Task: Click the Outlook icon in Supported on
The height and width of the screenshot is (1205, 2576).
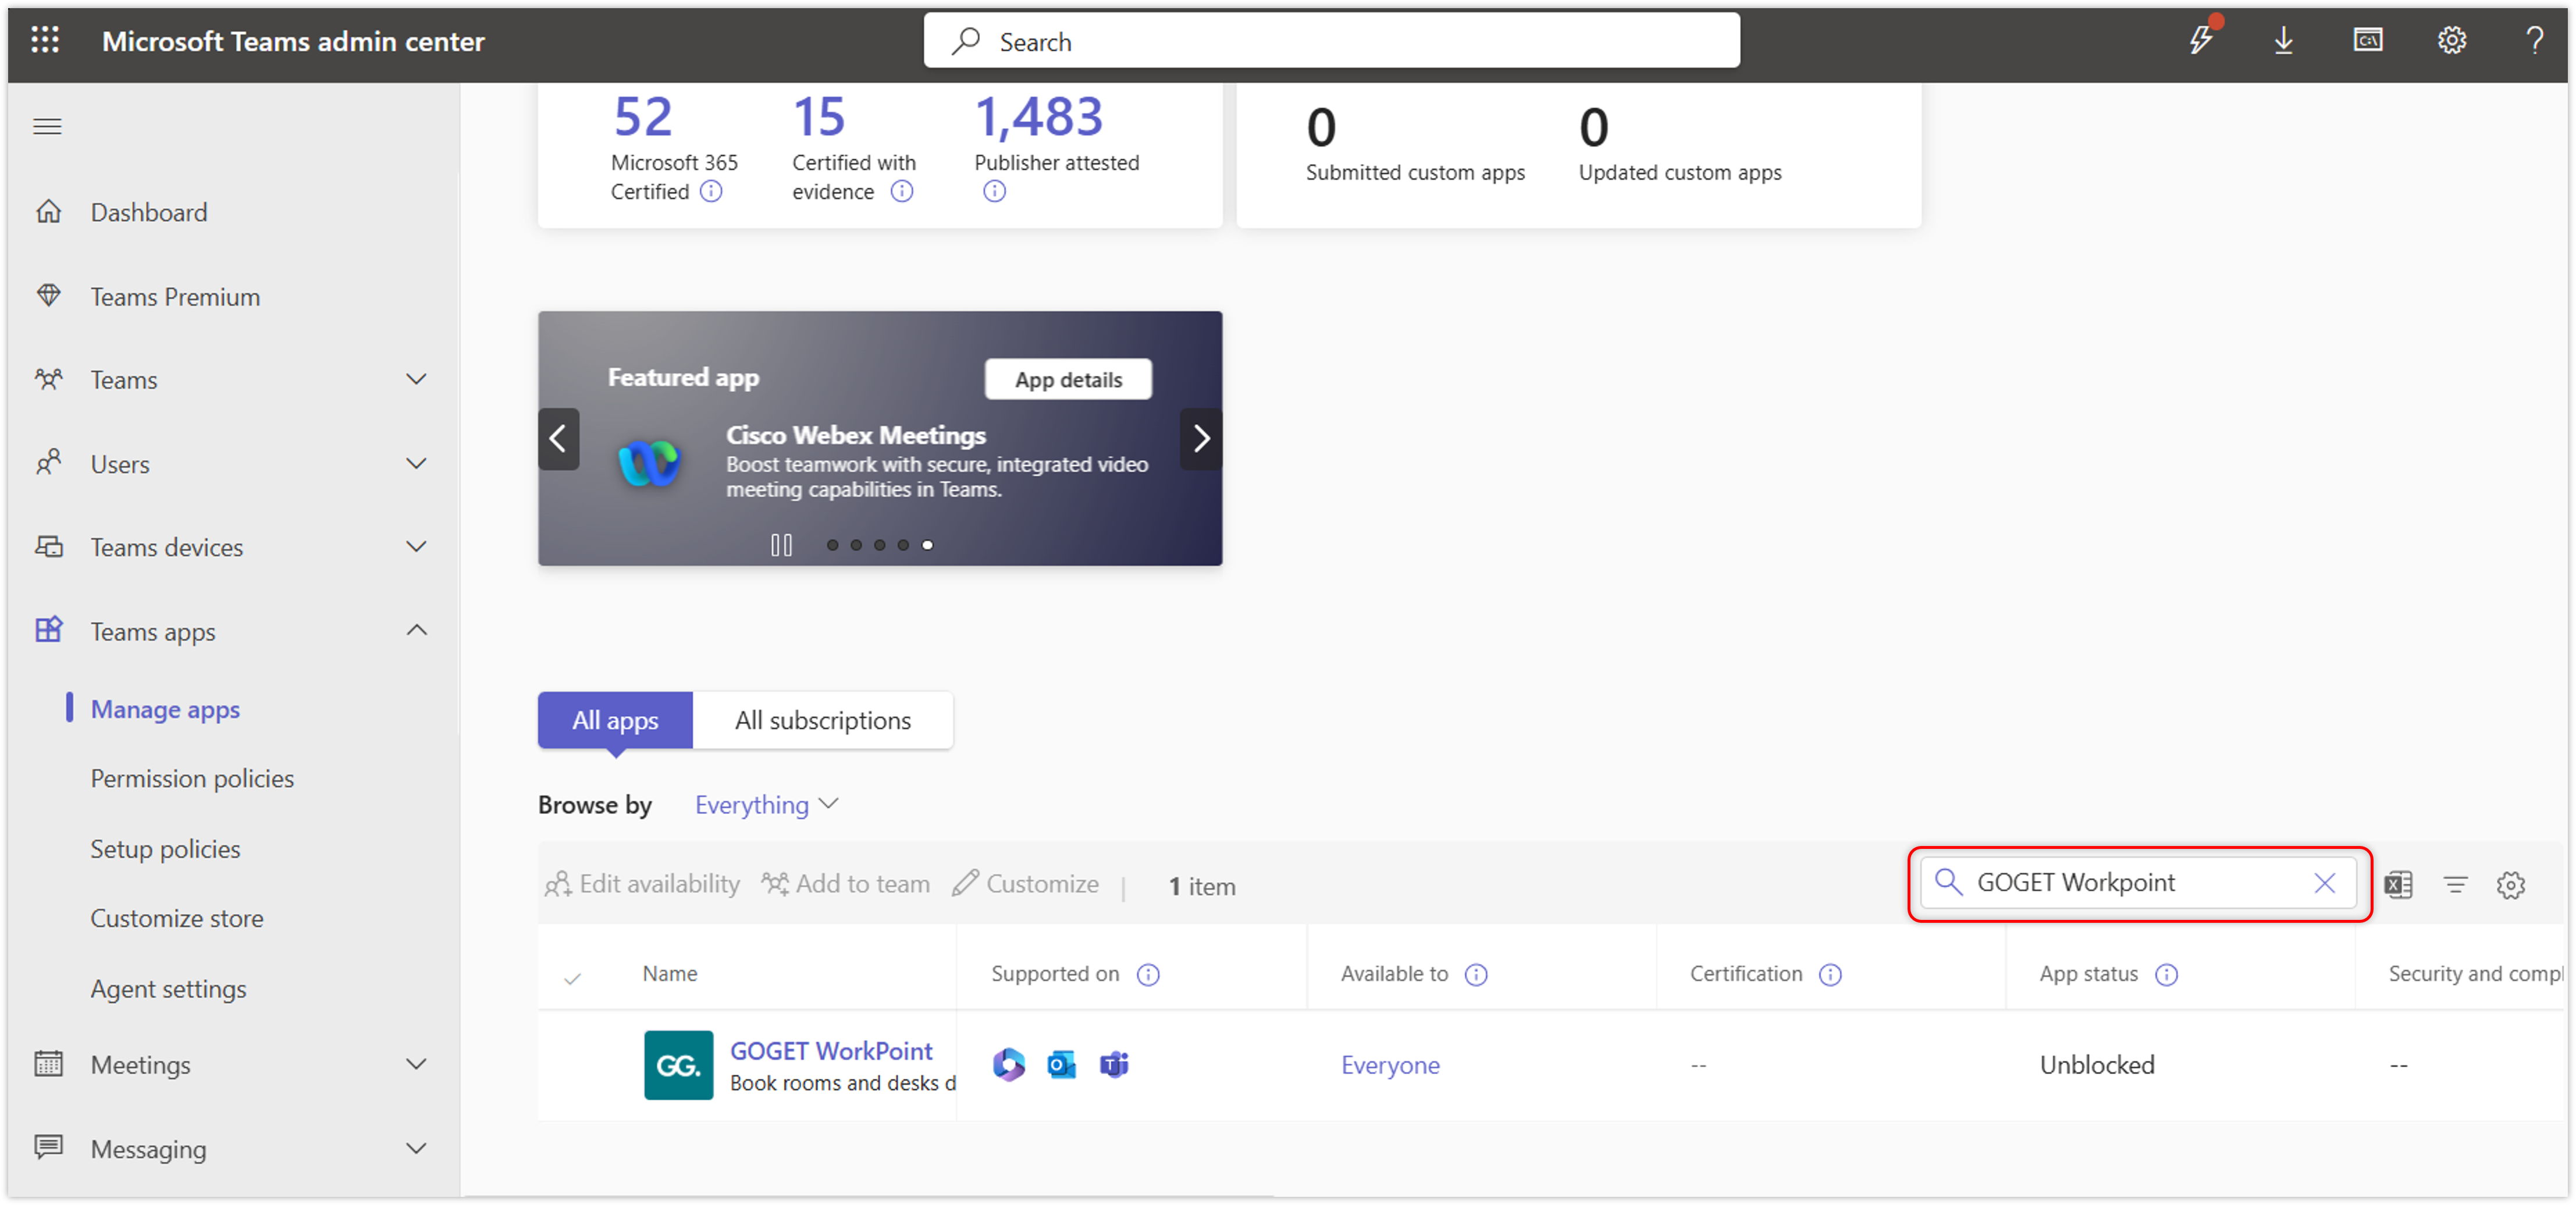Action: click(x=1062, y=1065)
